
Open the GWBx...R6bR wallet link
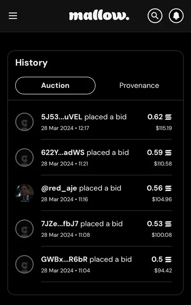(x=64, y=259)
